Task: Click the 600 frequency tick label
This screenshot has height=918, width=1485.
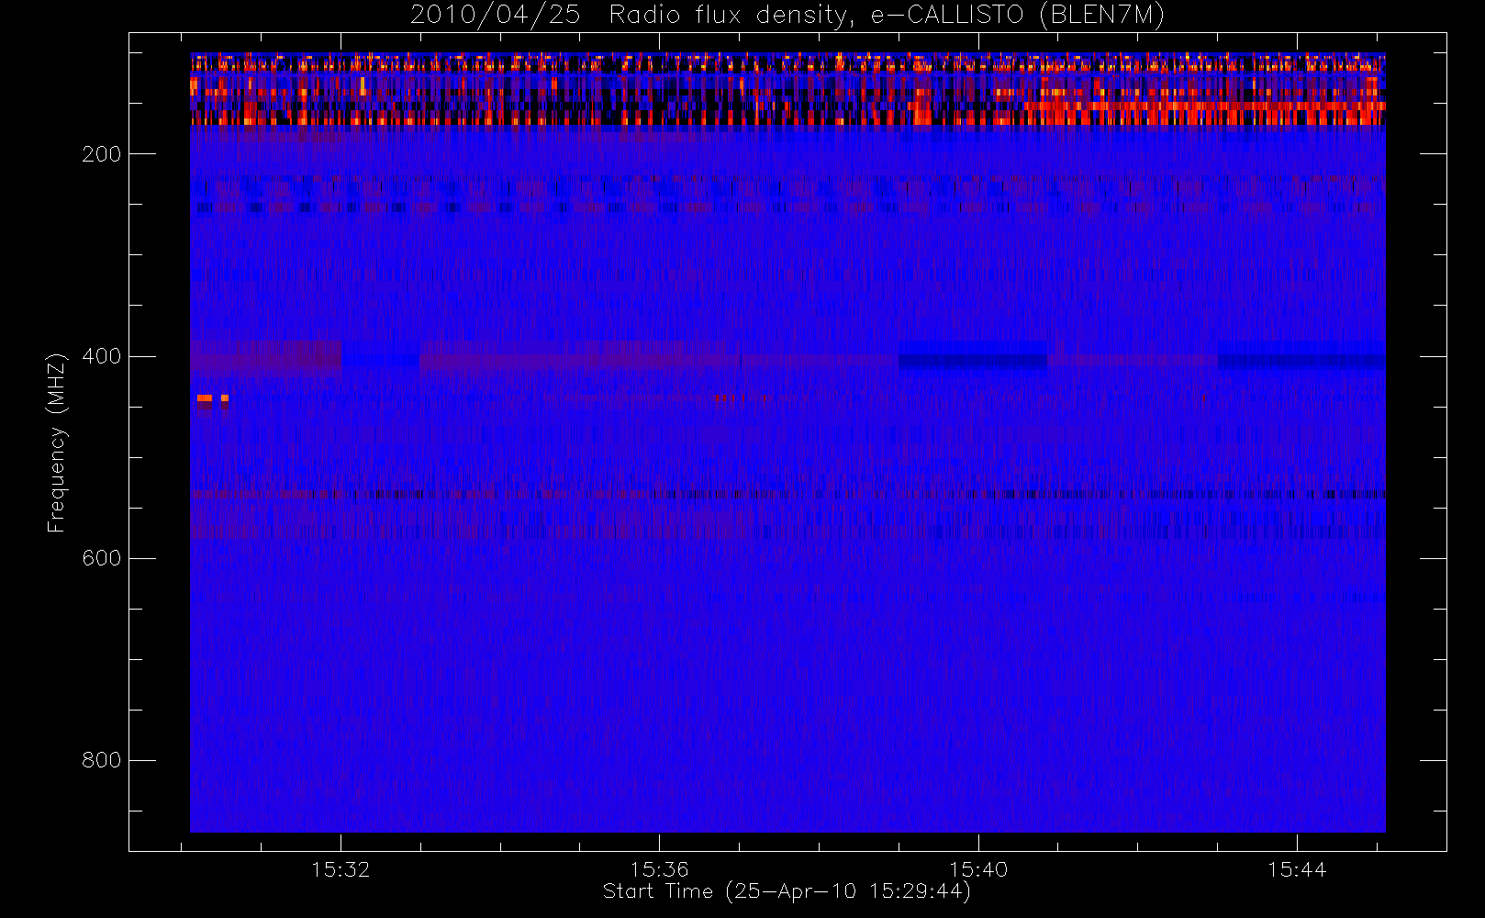Action: coord(102,558)
